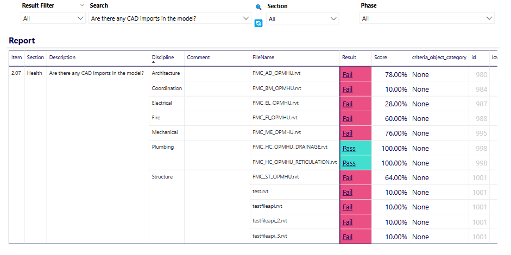This screenshot has height=255, width=511.
Task: Open Pass link for FMC_HC_OPMHU_RETICULATION.rvt
Action: click(349, 163)
